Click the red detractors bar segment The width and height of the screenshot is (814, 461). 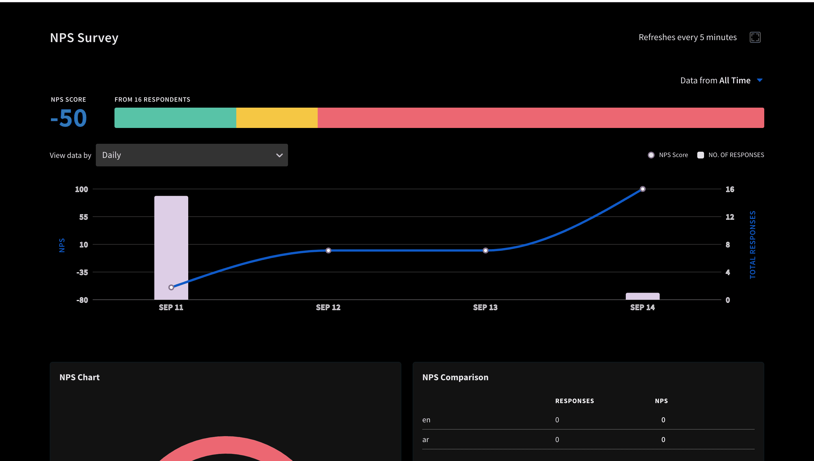coord(541,118)
